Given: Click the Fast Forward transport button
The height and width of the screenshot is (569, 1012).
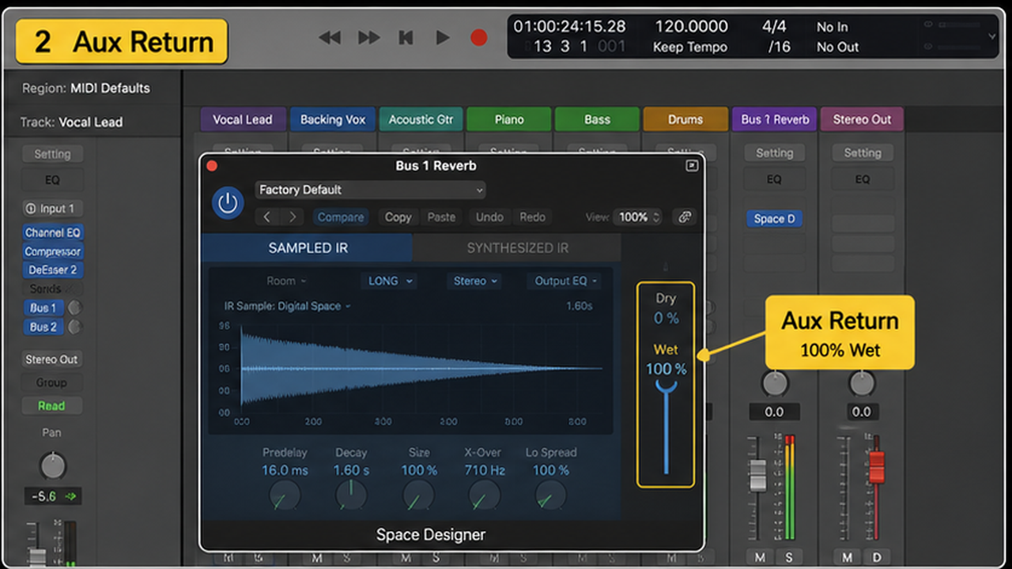Looking at the screenshot, I should 368,37.
